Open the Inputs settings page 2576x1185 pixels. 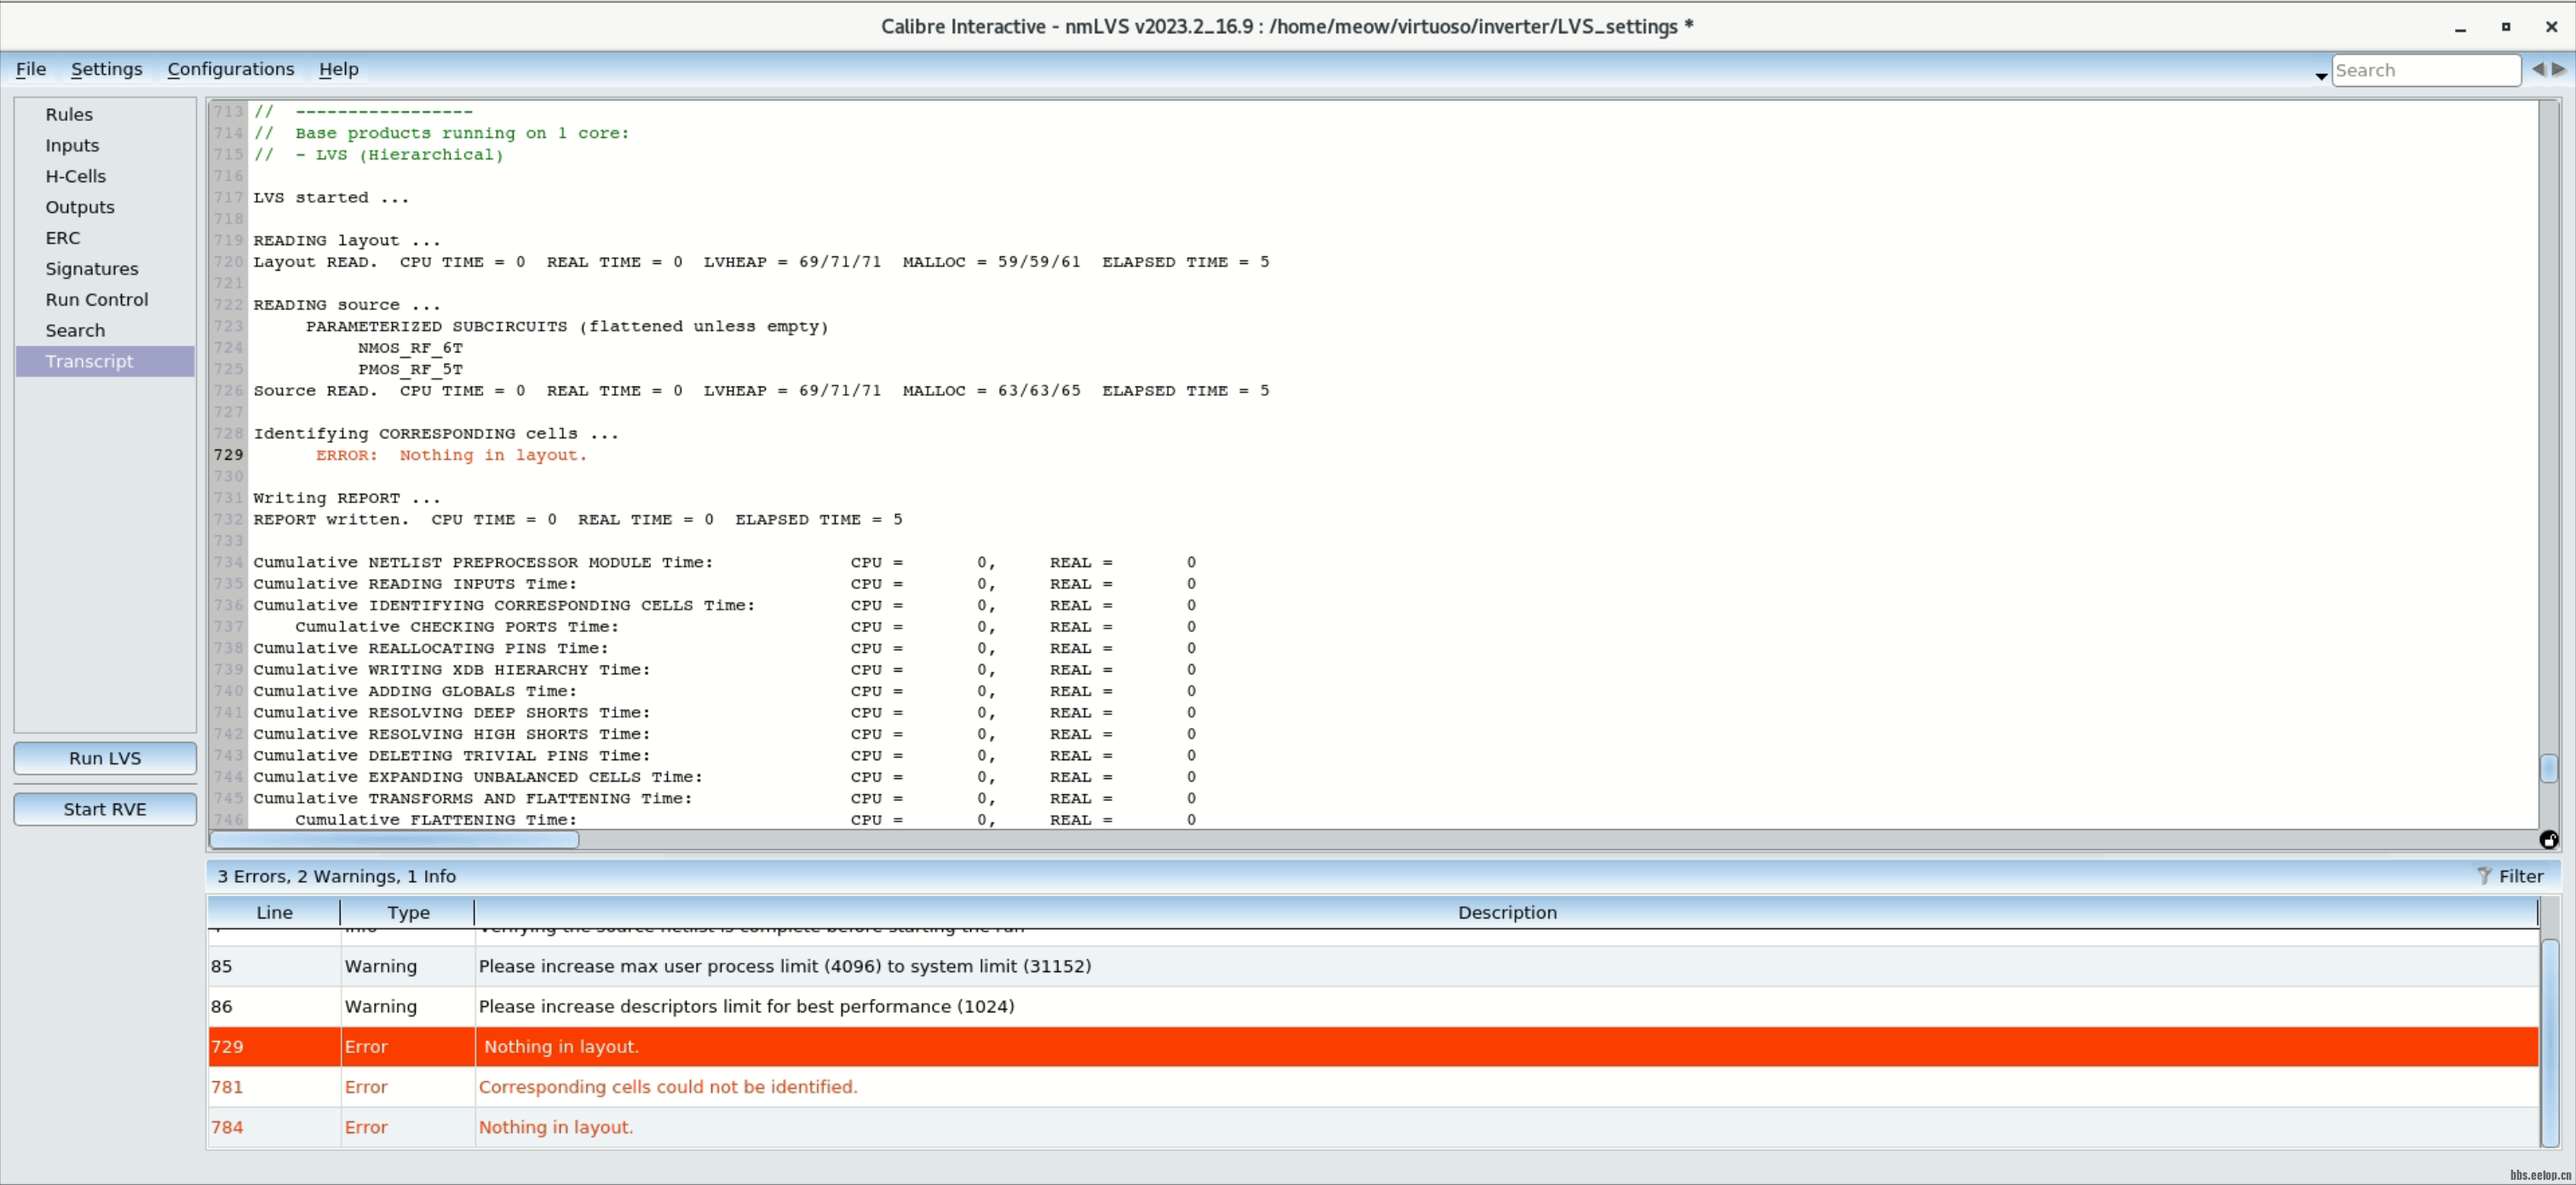72,145
